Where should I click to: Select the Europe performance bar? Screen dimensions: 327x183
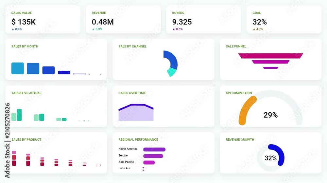(153, 156)
